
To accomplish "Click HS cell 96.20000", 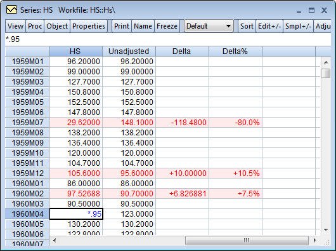I will tap(75, 62).
